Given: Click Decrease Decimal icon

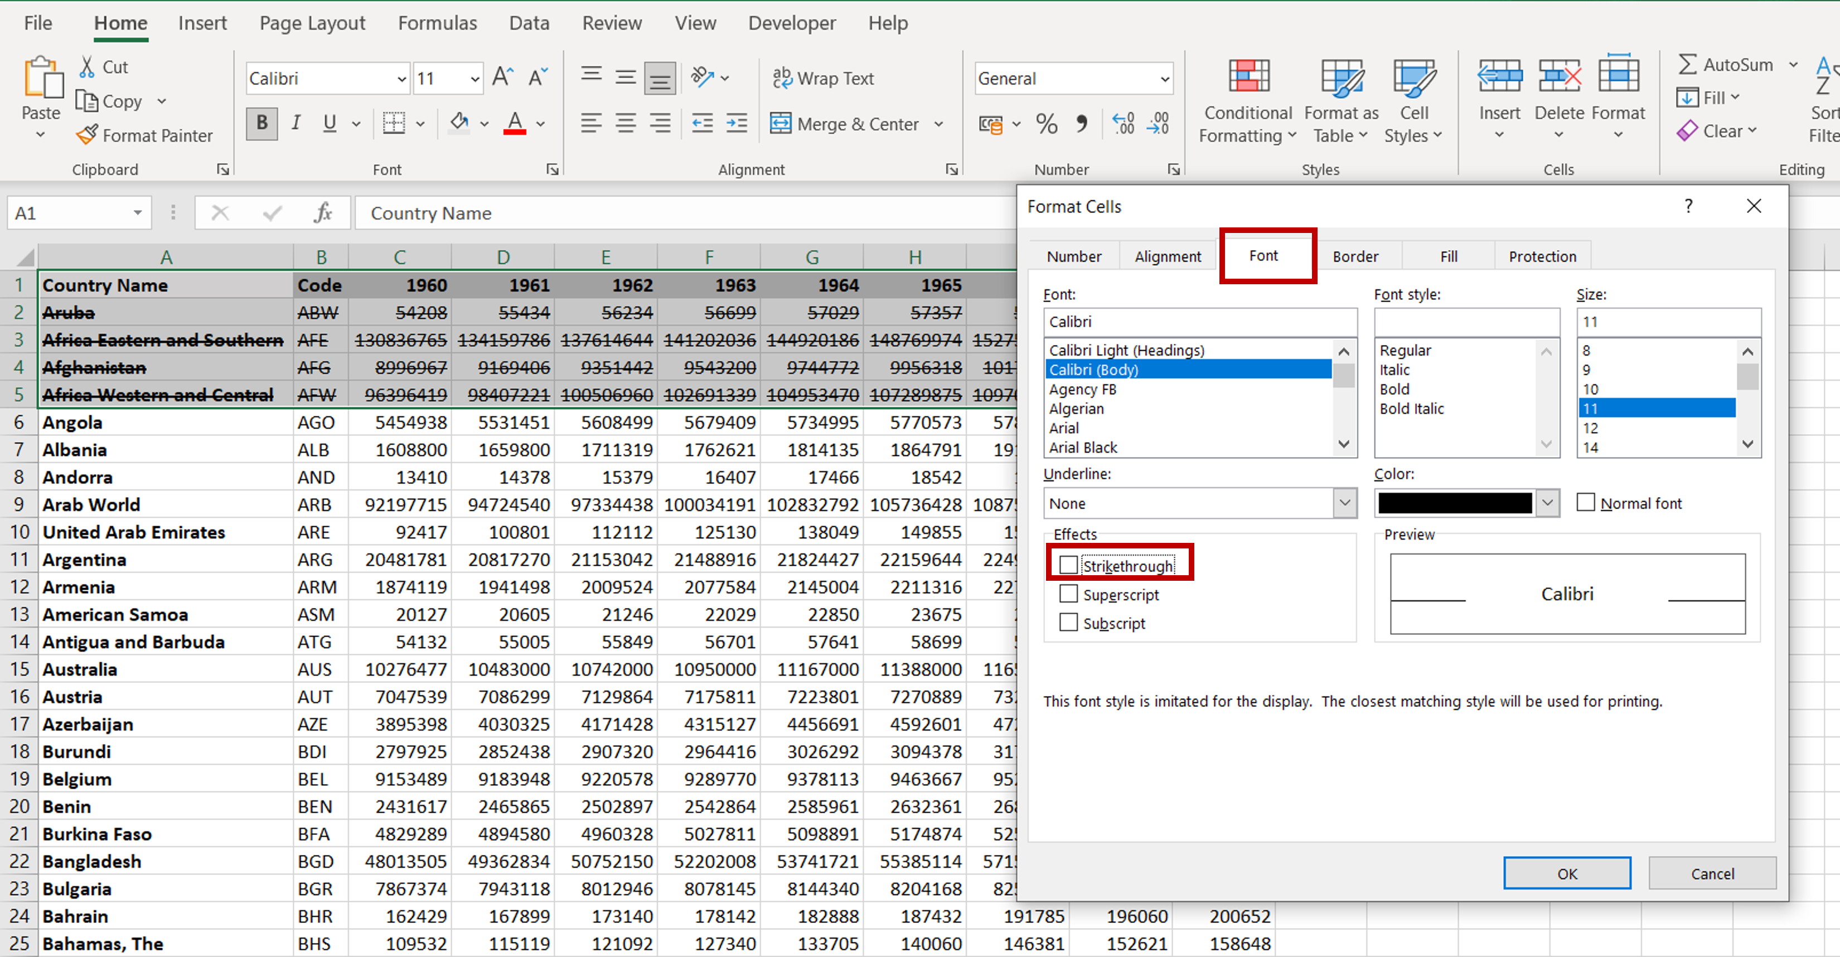Looking at the screenshot, I should pyautogui.click(x=1158, y=124).
